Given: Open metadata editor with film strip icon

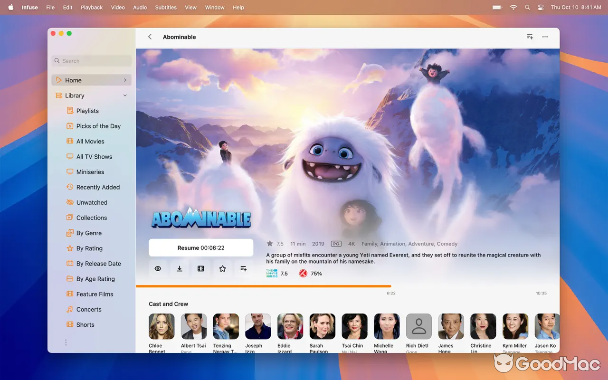Looking at the screenshot, I should tap(200, 268).
